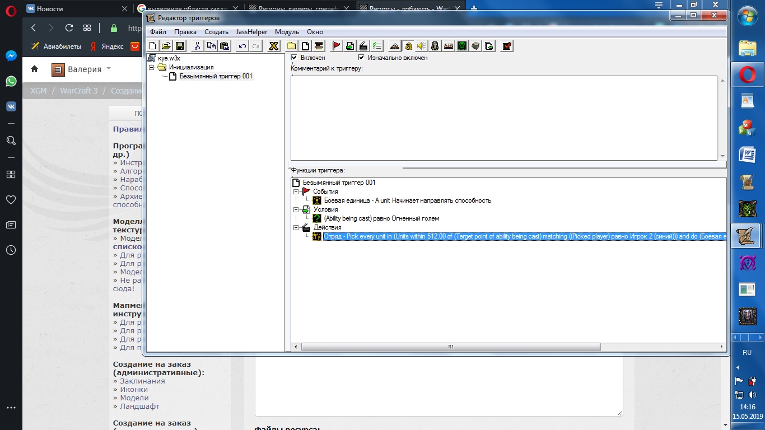Open the Windows Start button
The height and width of the screenshot is (430, 765).
(x=747, y=15)
